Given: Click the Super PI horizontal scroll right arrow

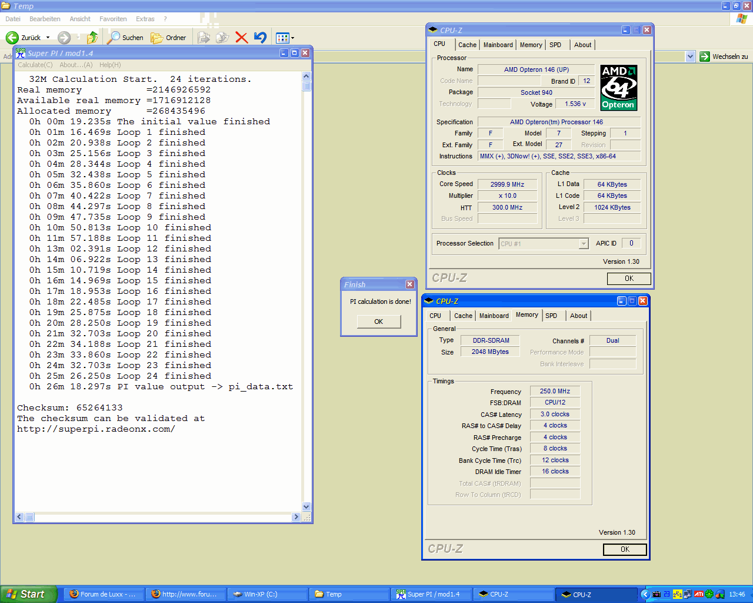Looking at the screenshot, I should pos(296,517).
